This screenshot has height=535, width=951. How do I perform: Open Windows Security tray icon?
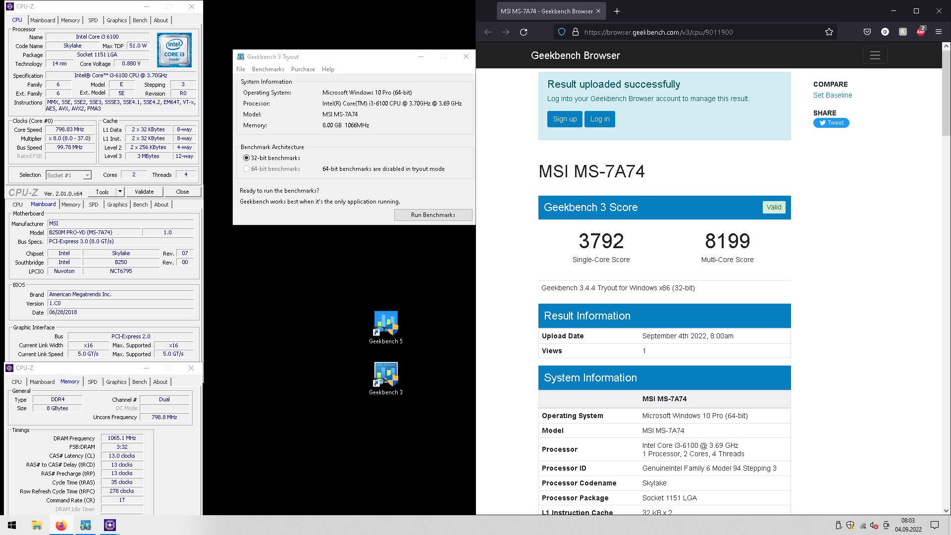pos(850,525)
